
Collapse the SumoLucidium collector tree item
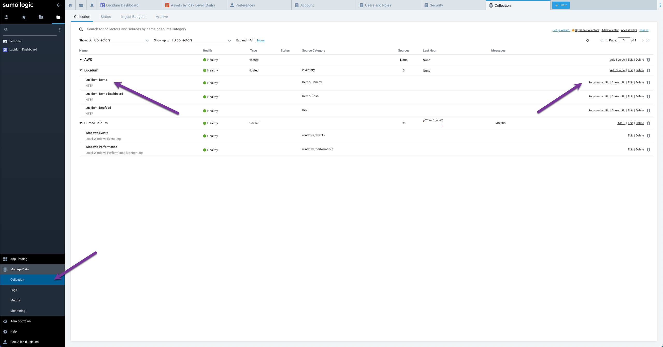(x=81, y=123)
